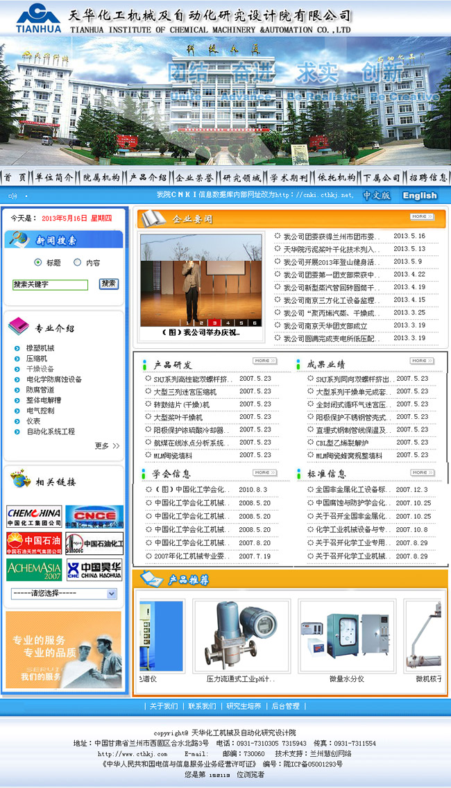Click MORE icon in 企业要闻 header
The width and height of the screenshot is (451, 788).
pos(418,217)
